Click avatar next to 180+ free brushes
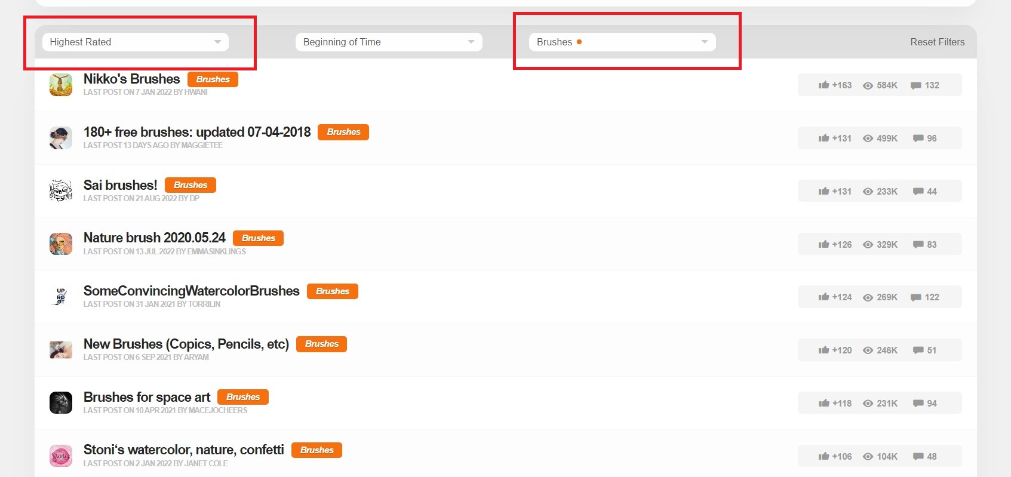This screenshot has height=477, width=1011. [61, 138]
